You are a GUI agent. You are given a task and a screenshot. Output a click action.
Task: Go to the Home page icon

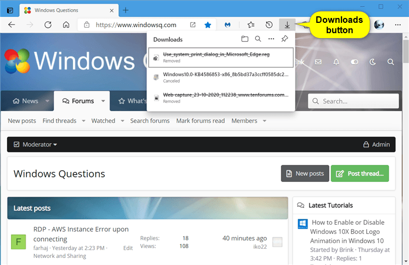pos(66,24)
